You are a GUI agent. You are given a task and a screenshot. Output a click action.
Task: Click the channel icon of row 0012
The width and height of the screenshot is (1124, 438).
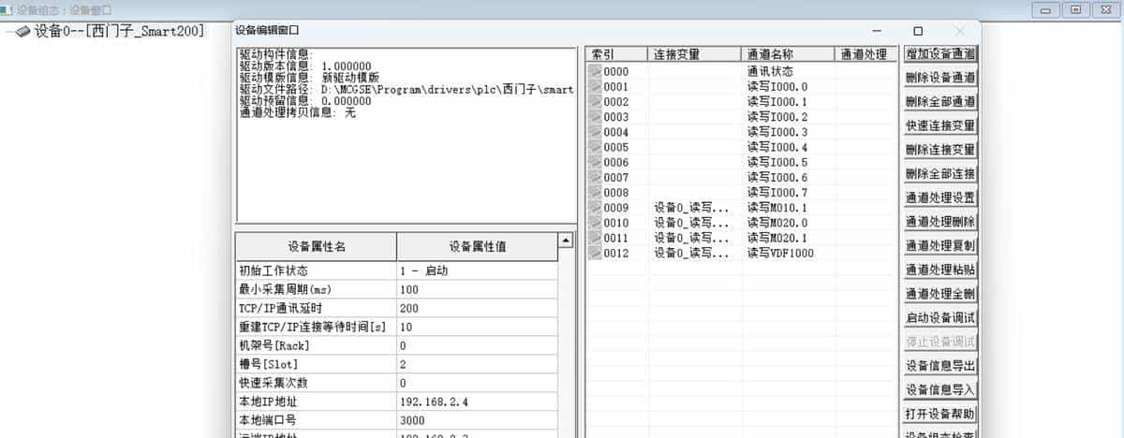point(594,253)
